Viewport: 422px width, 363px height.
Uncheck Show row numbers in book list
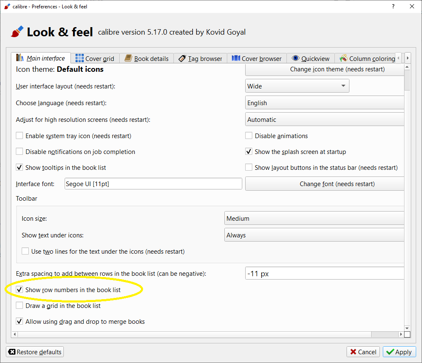pyautogui.click(x=19, y=290)
